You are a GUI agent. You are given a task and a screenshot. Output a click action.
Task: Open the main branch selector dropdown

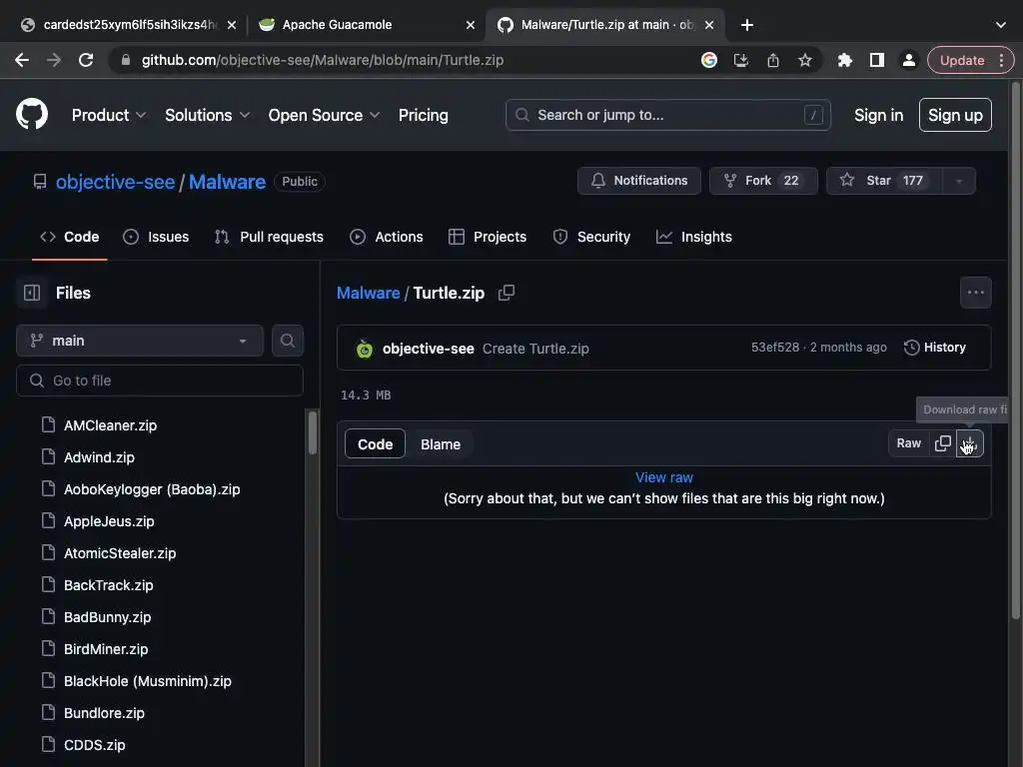[x=140, y=341]
